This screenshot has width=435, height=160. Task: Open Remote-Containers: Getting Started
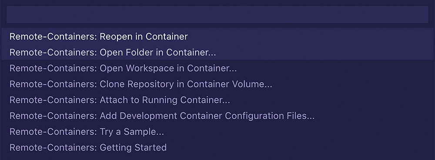click(x=217, y=147)
